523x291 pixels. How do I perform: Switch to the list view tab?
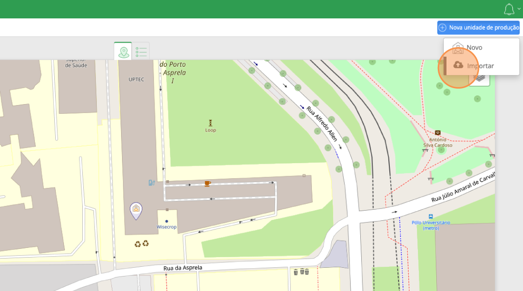coord(141,51)
